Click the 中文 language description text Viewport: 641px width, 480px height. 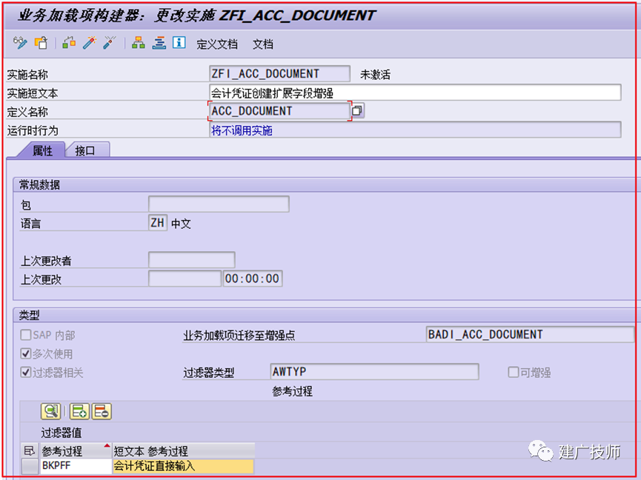181,224
